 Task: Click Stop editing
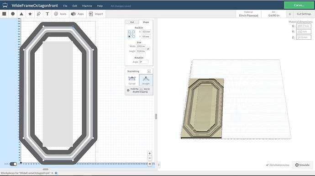coord(133,71)
